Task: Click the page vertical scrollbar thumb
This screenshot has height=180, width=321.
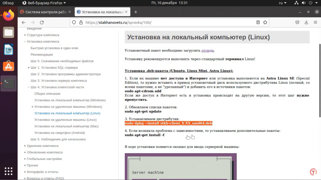Action: pyautogui.click(x=320, y=80)
